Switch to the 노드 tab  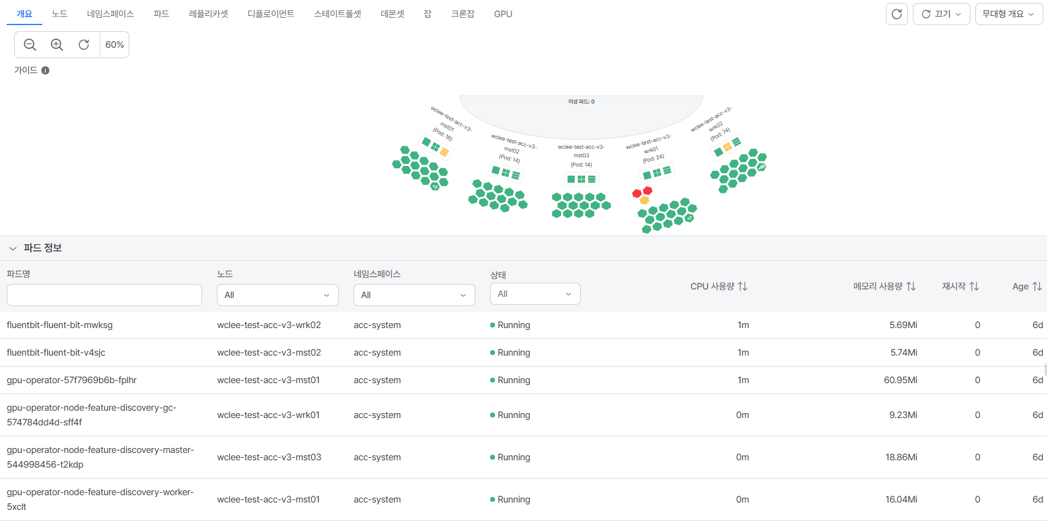point(60,13)
